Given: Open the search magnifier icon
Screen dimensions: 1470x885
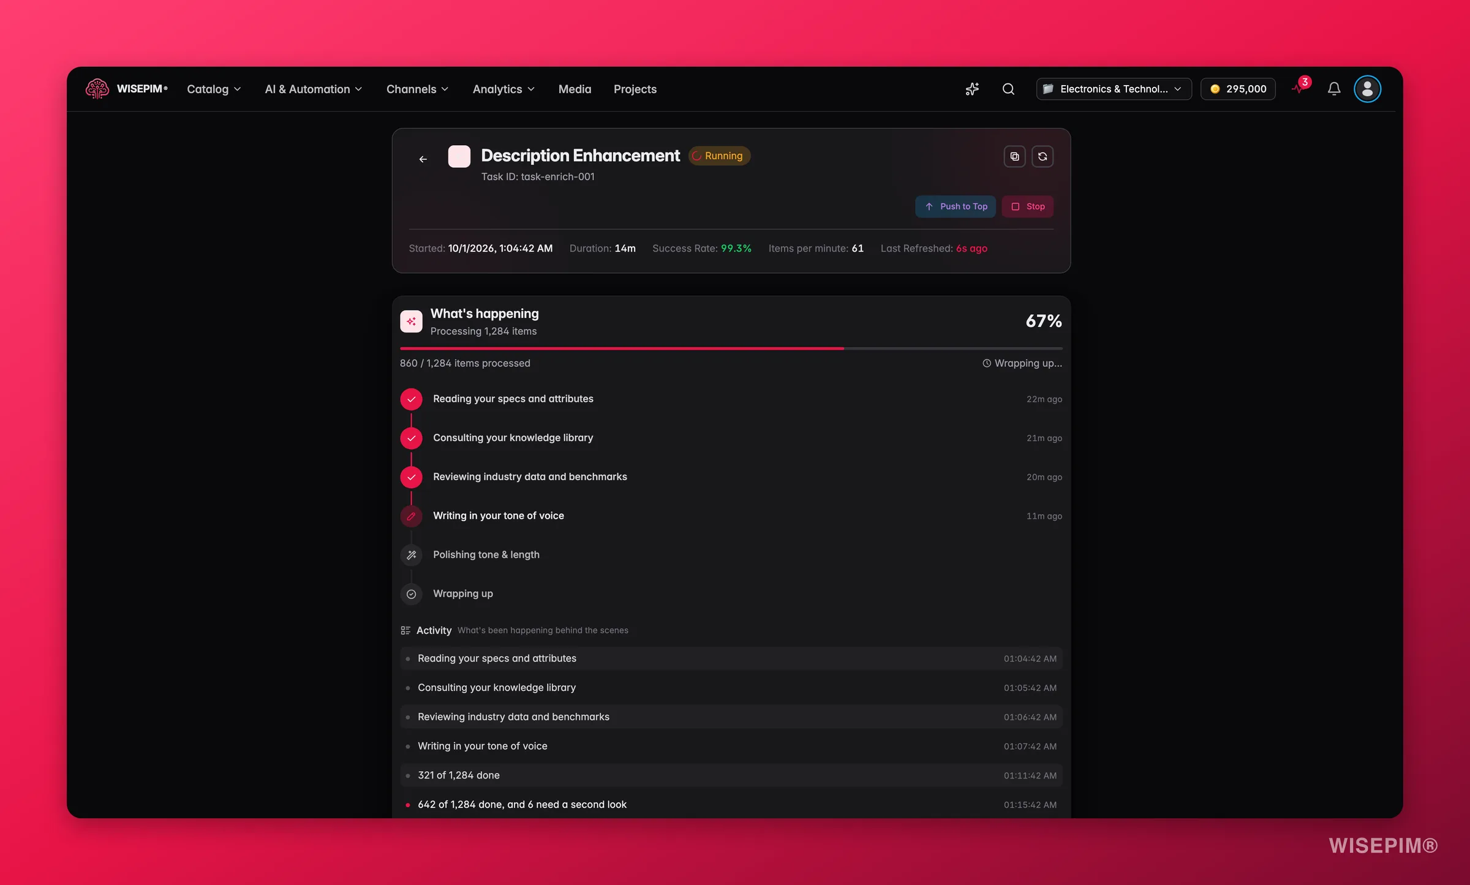Looking at the screenshot, I should pos(1008,89).
